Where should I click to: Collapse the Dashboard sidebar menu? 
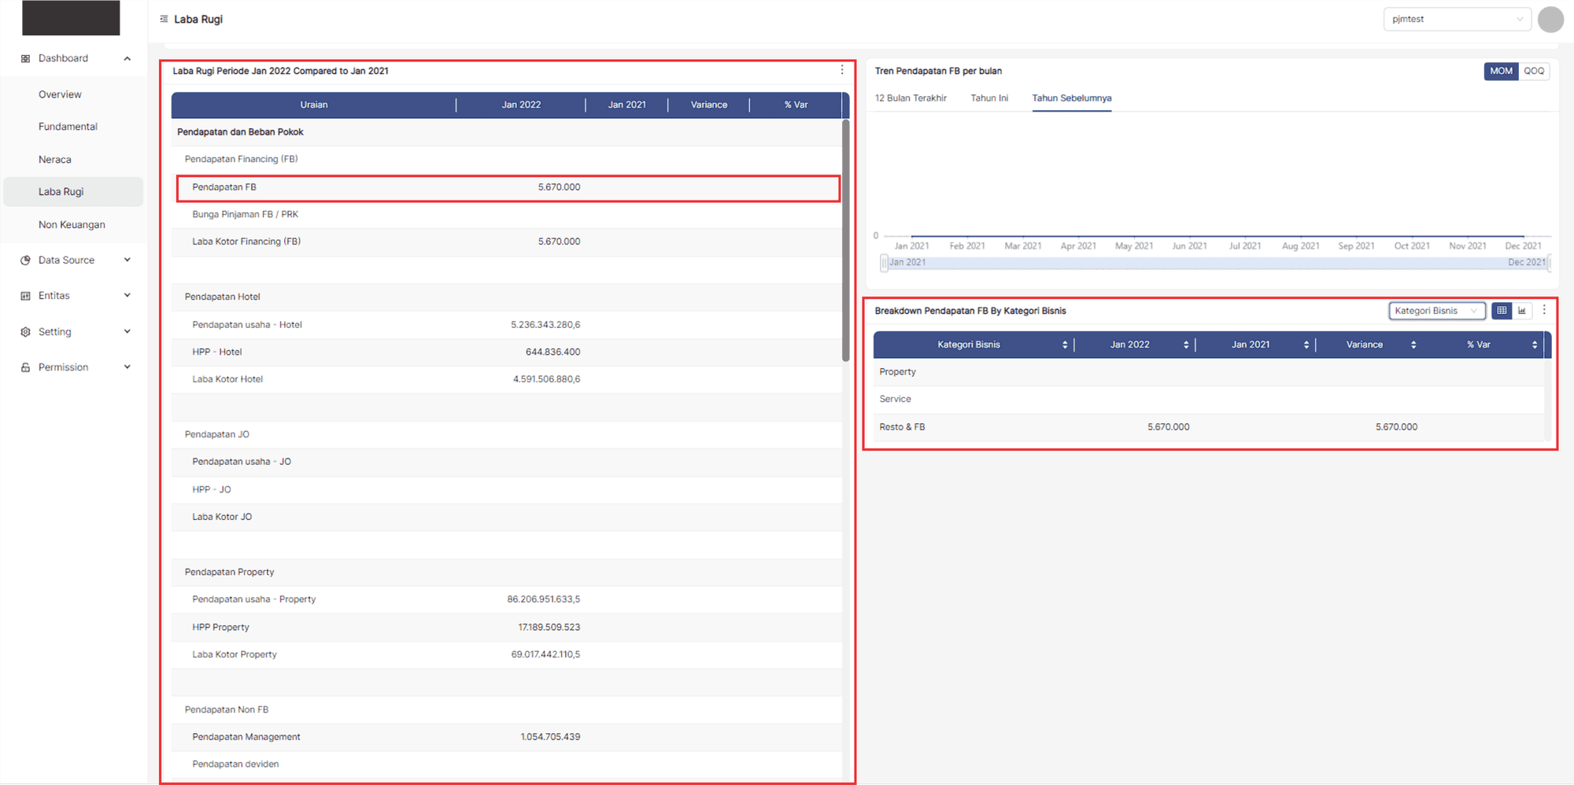tap(127, 58)
